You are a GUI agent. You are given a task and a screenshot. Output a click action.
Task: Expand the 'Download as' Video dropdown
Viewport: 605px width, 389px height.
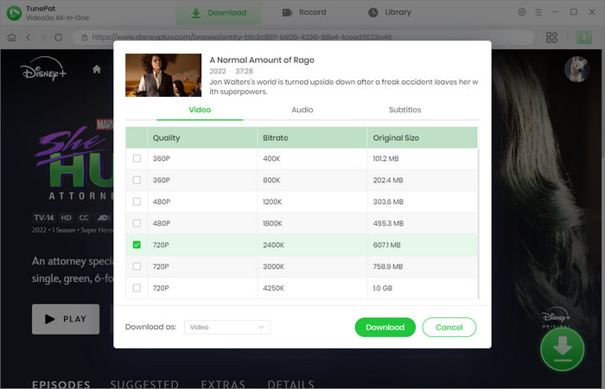point(227,328)
